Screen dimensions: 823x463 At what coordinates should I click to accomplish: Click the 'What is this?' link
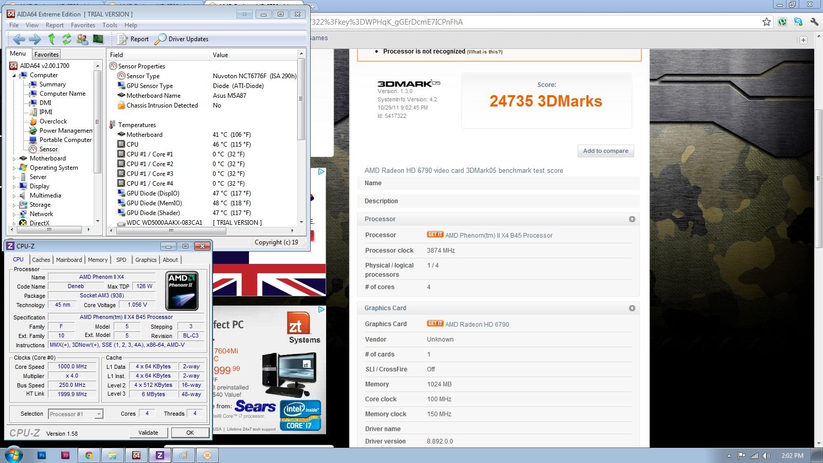click(x=485, y=52)
